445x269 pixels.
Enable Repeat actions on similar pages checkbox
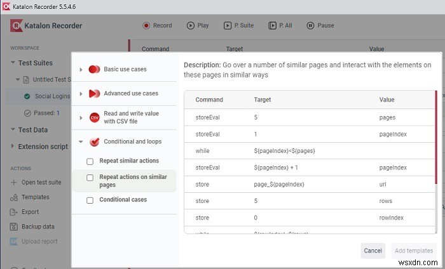pos(90,178)
